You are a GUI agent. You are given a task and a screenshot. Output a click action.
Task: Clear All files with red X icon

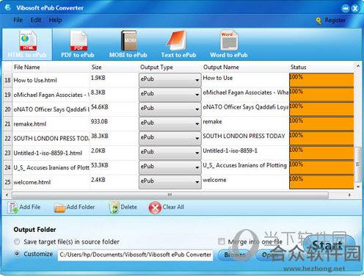pos(155,208)
